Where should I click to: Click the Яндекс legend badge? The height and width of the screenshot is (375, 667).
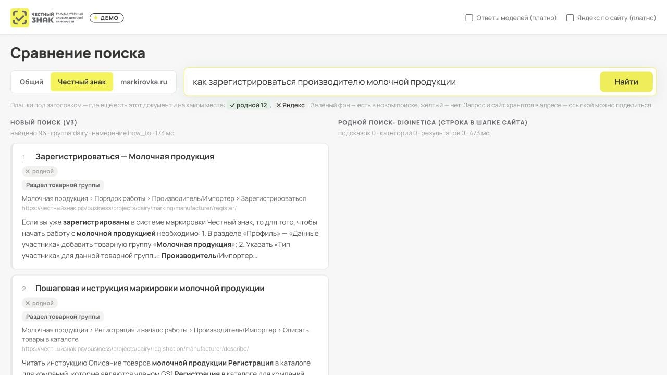tap(290, 105)
